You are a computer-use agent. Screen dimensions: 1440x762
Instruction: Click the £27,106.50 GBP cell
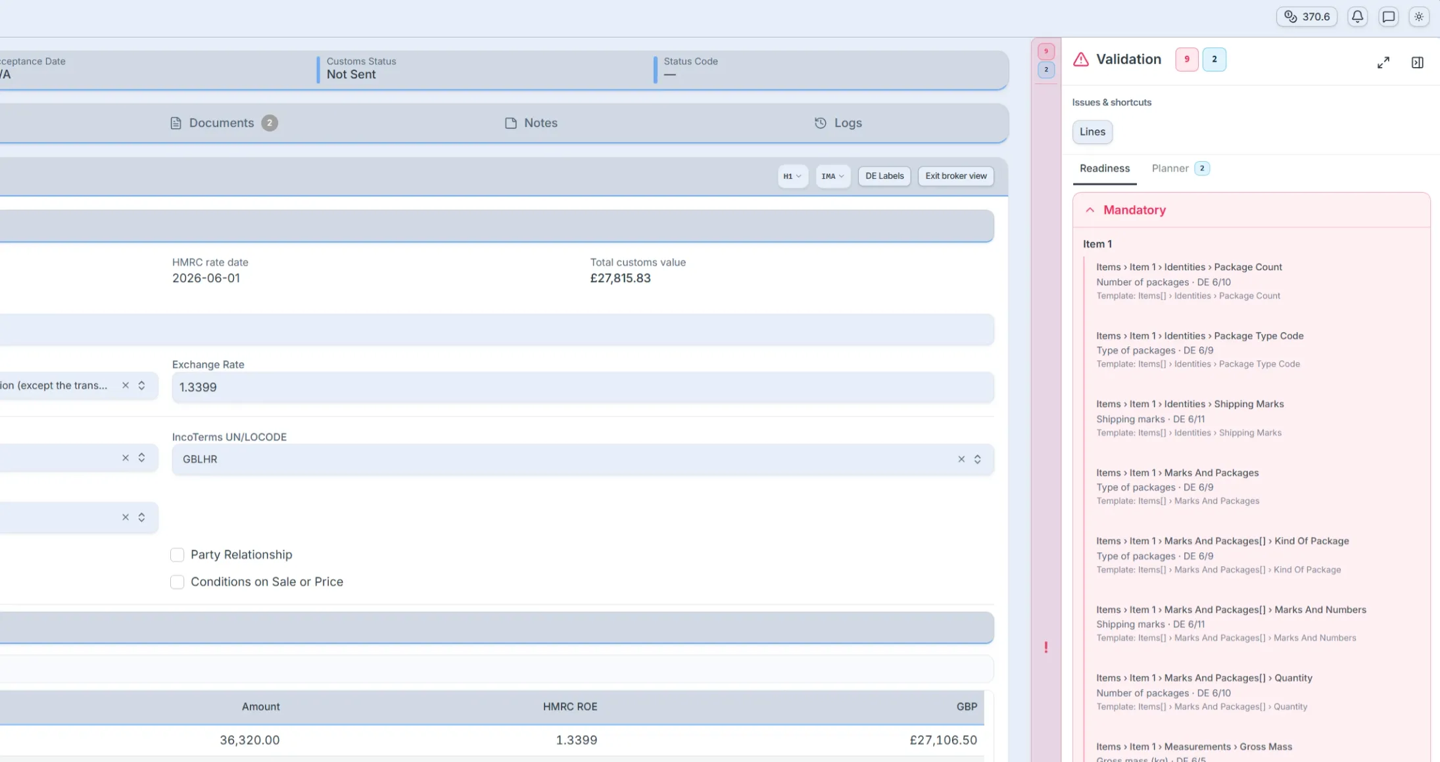tap(944, 740)
